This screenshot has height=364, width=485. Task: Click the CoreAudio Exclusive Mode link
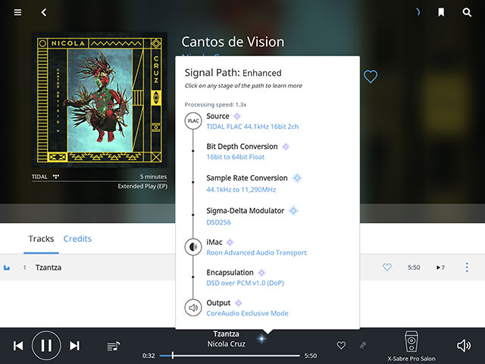247,313
